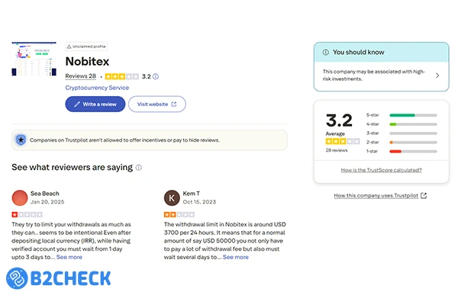Click the info icon beside See what reviewers are saying
Image resolution: width=458 pixels, height=305 pixels.
(138, 167)
